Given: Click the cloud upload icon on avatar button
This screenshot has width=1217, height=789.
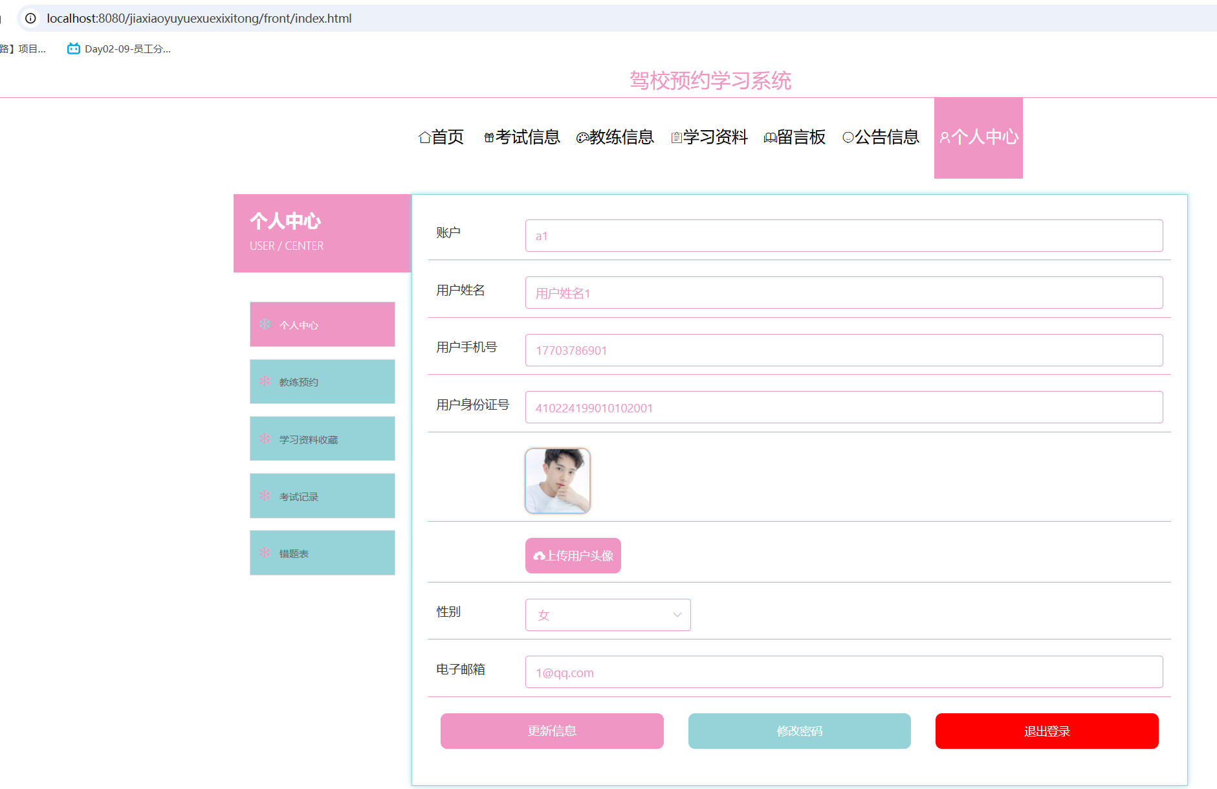Looking at the screenshot, I should coord(539,556).
